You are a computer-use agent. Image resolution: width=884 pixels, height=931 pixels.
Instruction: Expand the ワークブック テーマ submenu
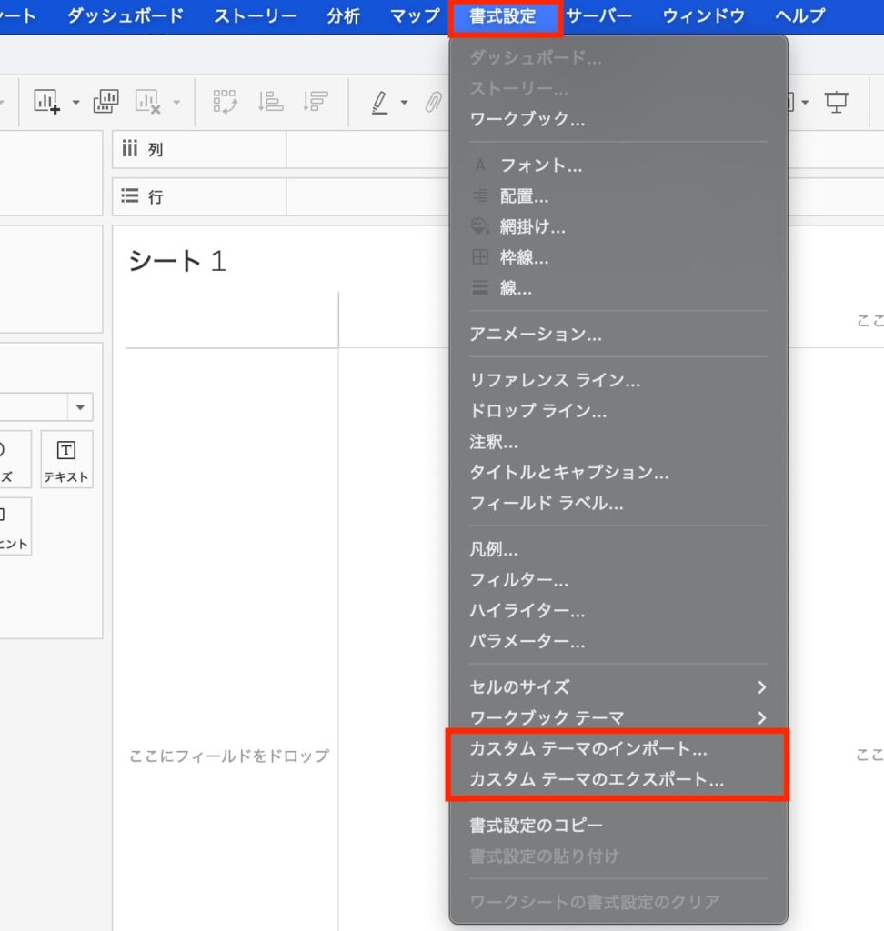click(x=761, y=718)
